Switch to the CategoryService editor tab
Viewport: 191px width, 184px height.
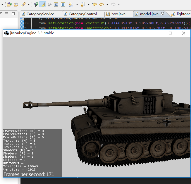click(40, 14)
